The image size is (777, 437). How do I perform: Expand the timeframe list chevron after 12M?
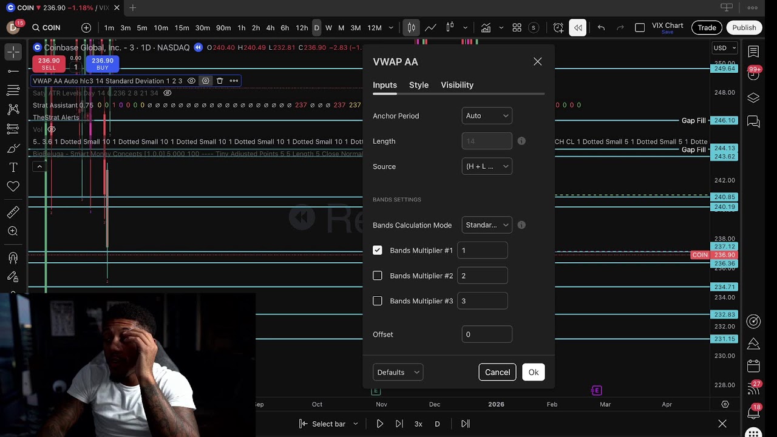(391, 28)
